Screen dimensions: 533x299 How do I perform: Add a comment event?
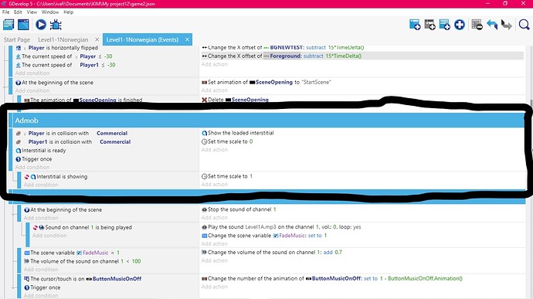click(x=445, y=25)
